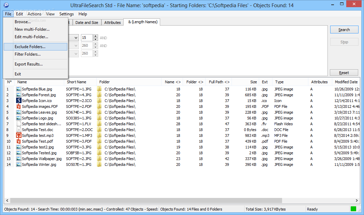Click the Softpedia Icon.ico file icon
The width and height of the screenshot is (364, 215).
(x=18, y=101)
